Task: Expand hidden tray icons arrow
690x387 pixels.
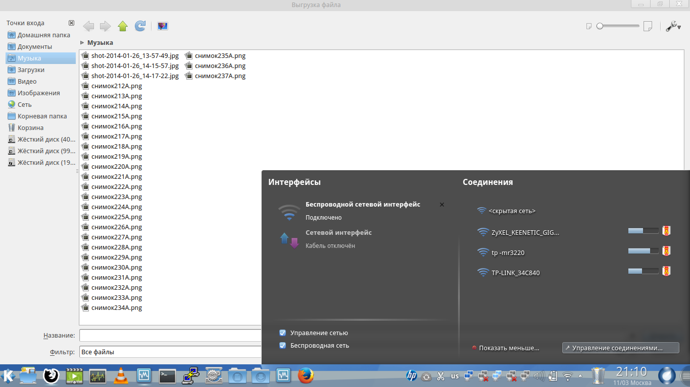Action: [x=580, y=376]
